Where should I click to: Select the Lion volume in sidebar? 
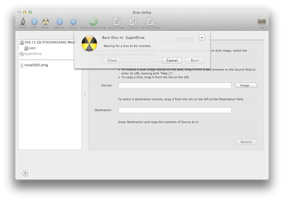tap(32, 48)
